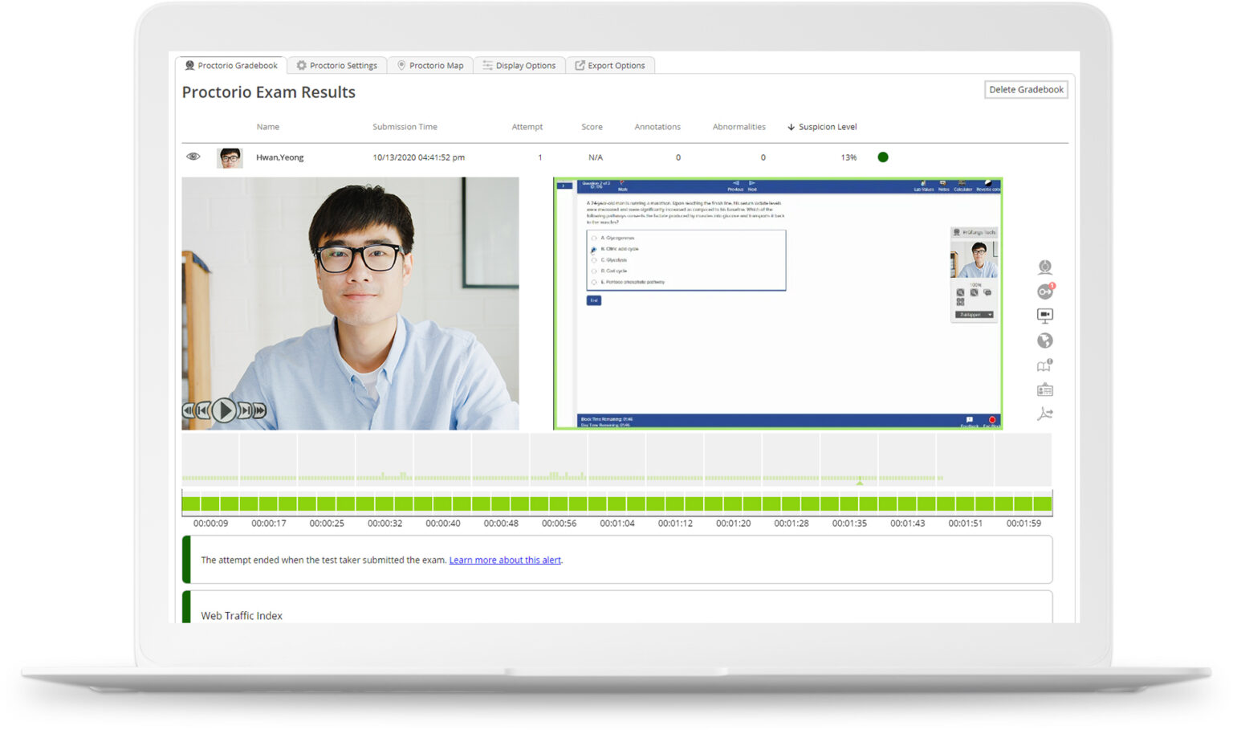Open the room scan ID card icon
The image size is (1233, 730).
click(x=1044, y=389)
